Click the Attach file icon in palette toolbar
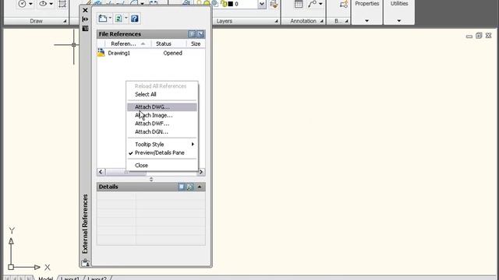Screen dimensions: 499x280 tap(103, 19)
